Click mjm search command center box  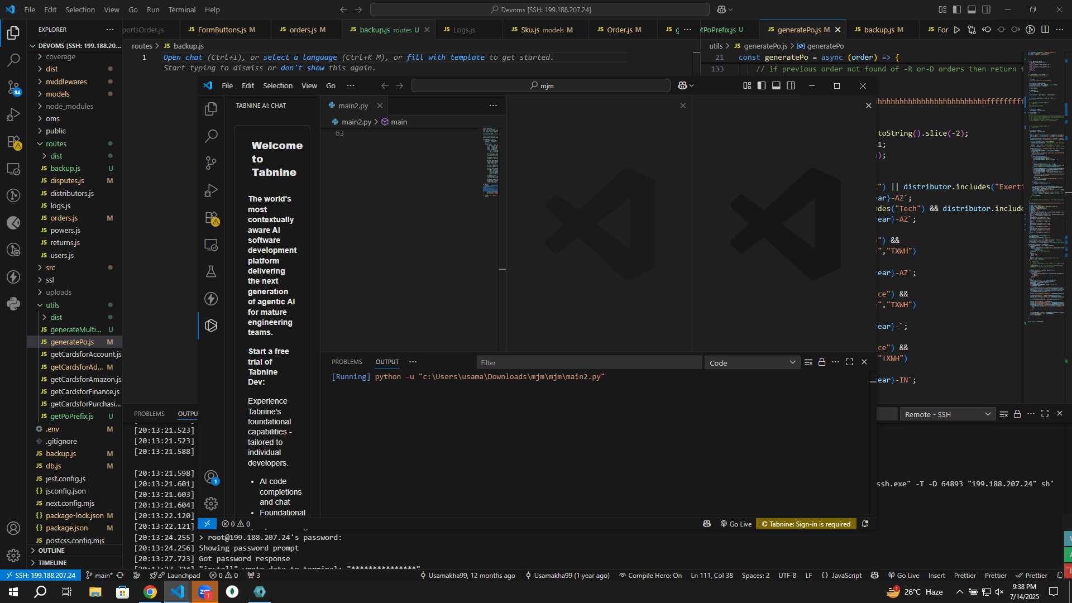(540, 85)
